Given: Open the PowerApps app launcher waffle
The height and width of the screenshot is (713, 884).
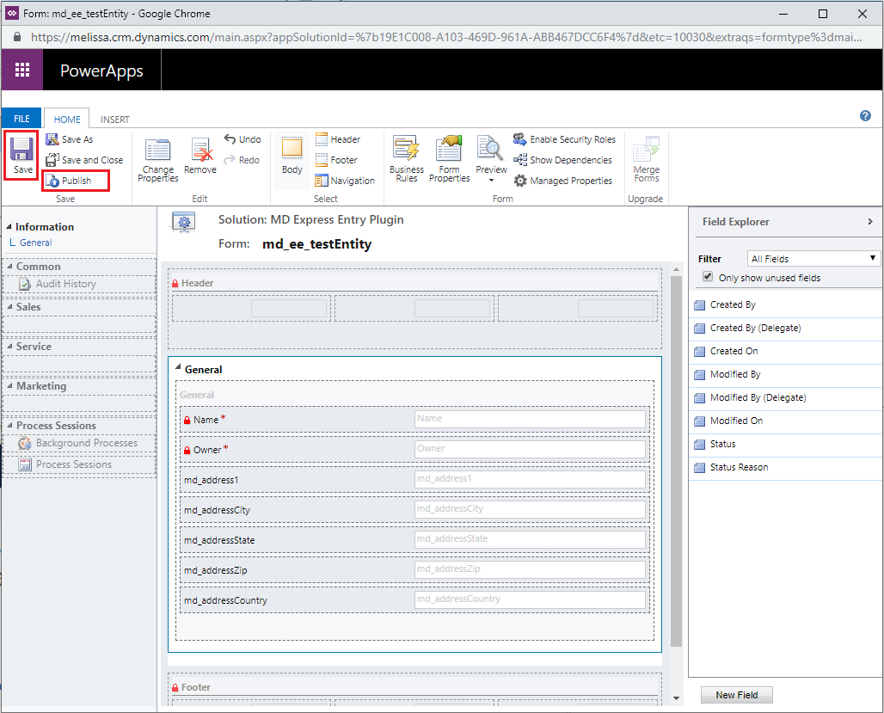Looking at the screenshot, I should pyautogui.click(x=22, y=71).
